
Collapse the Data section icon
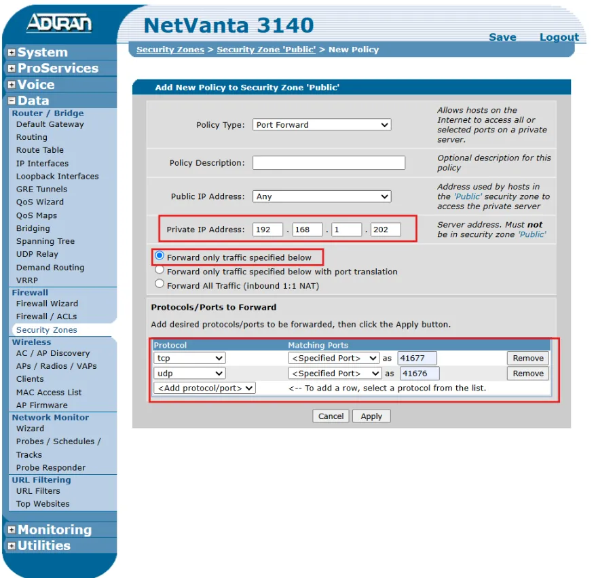pos(12,101)
